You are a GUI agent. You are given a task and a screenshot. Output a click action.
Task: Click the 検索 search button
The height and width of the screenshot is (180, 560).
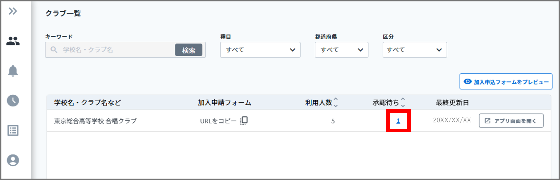point(189,50)
